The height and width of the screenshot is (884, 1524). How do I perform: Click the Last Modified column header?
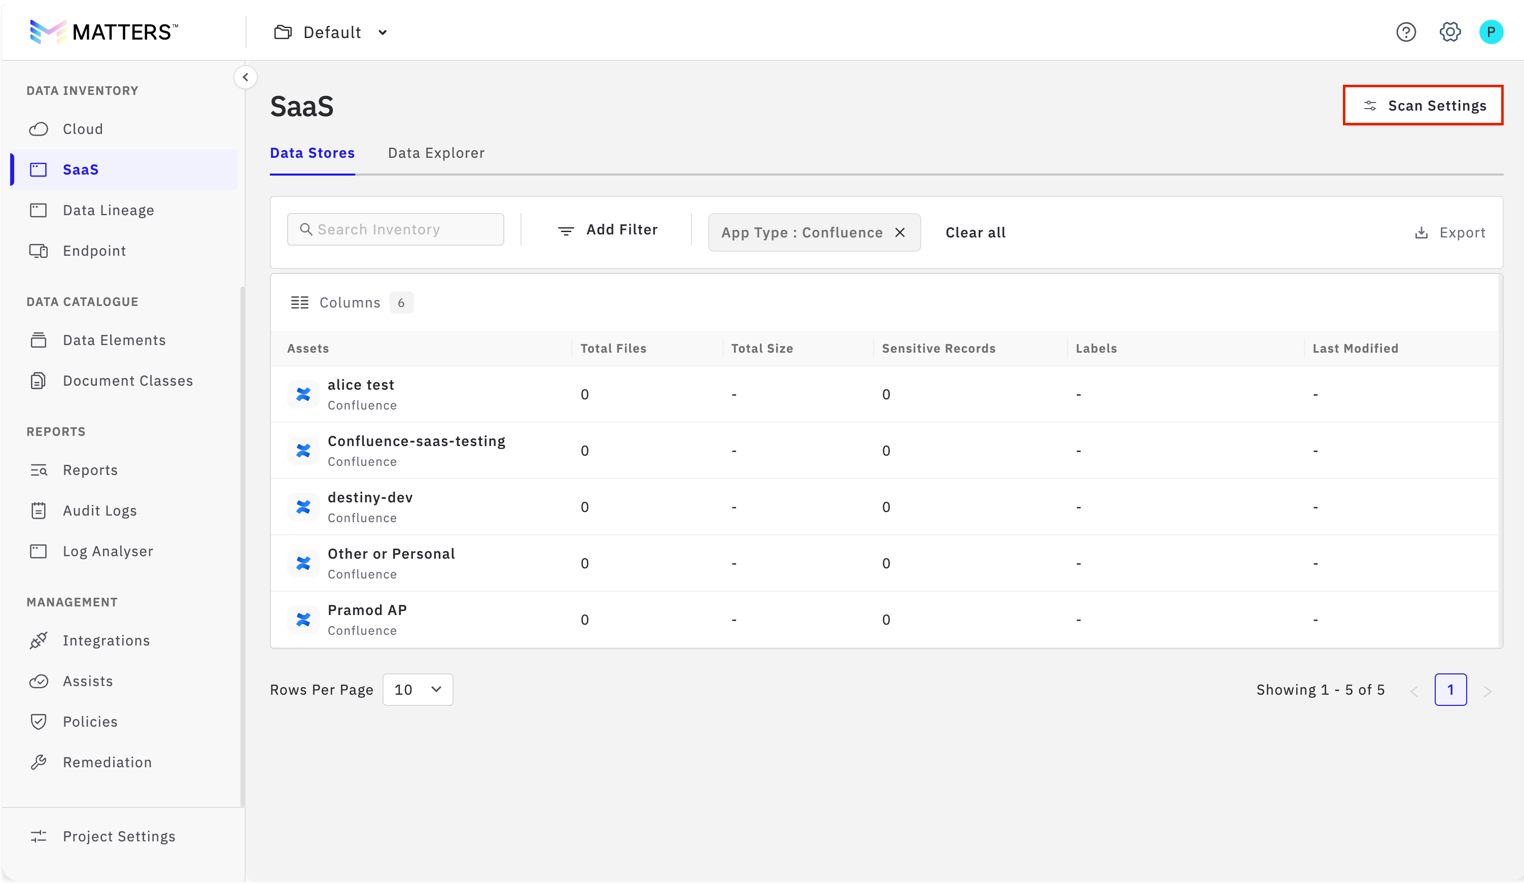click(x=1355, y=349)
